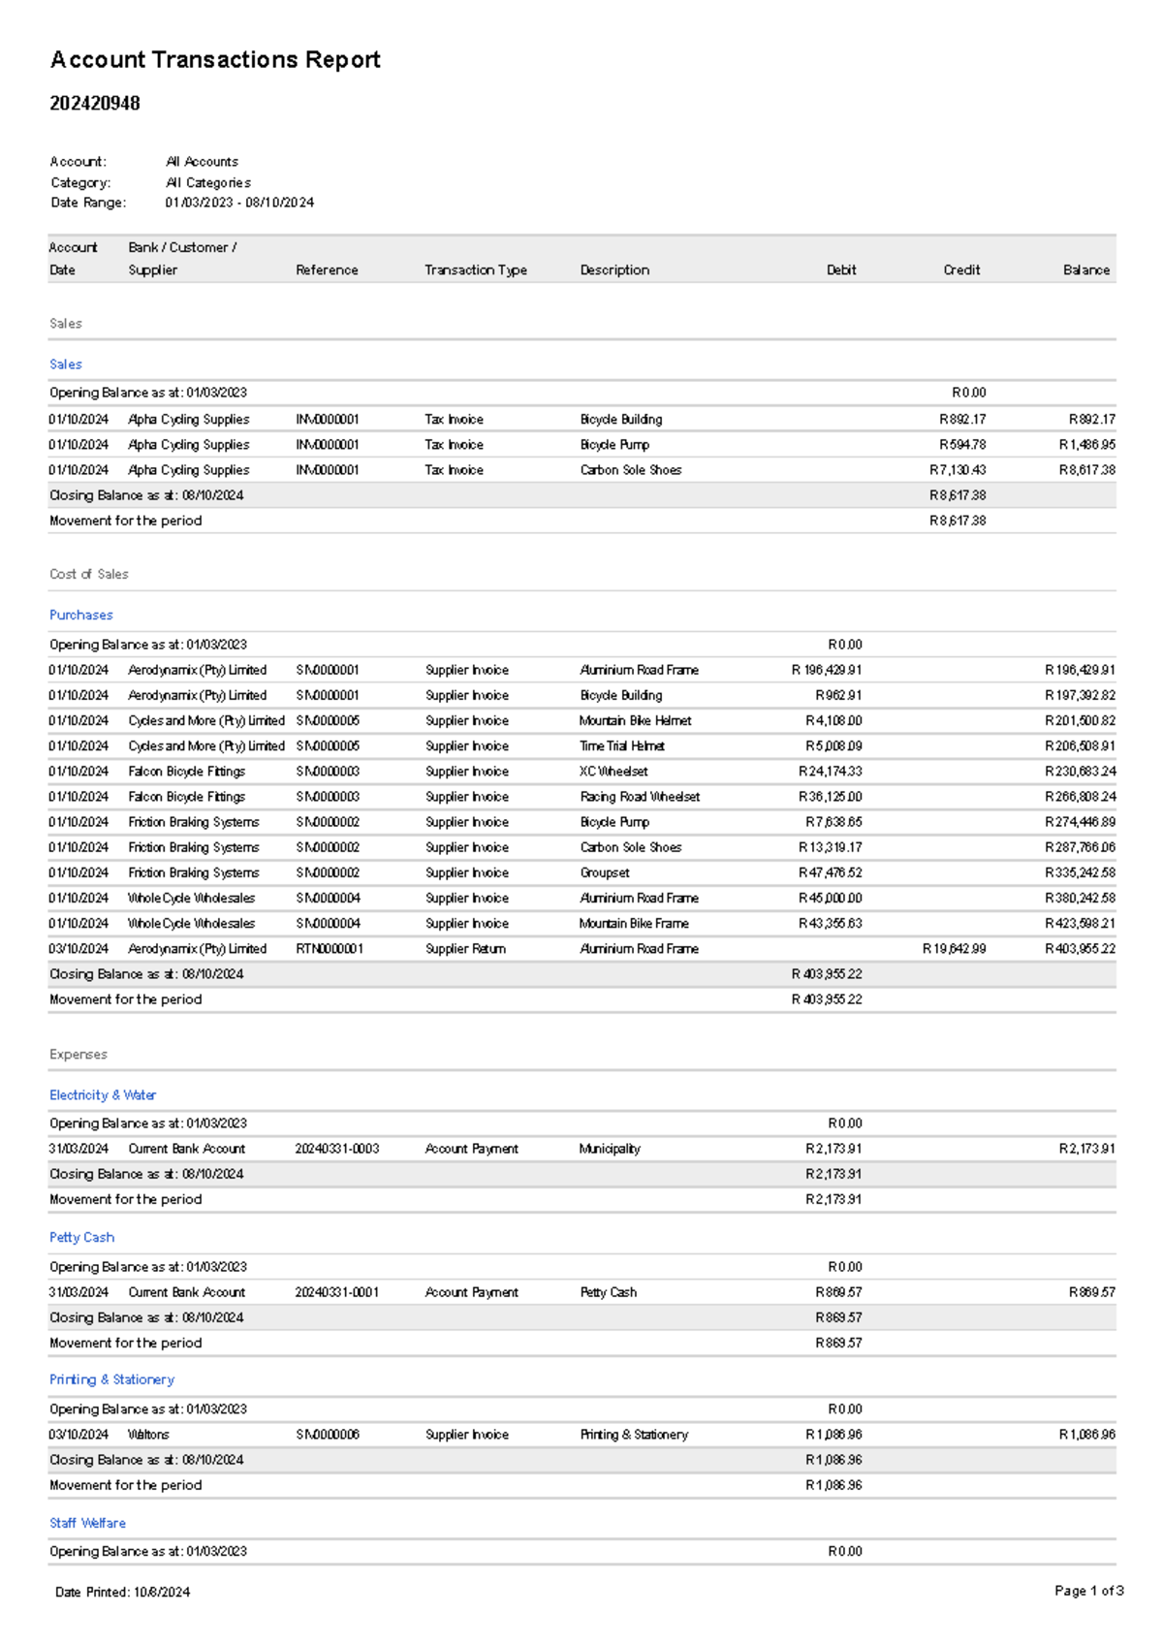Screen dimensions: 1163x1646
Task: Click Racing Road Wheelset description
Action: click(640, 797)
